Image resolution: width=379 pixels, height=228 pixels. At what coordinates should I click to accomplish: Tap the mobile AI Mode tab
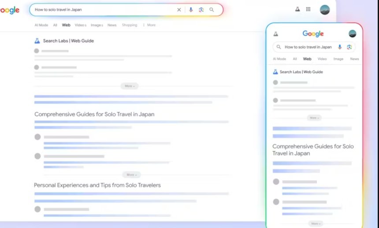point(279,59)
